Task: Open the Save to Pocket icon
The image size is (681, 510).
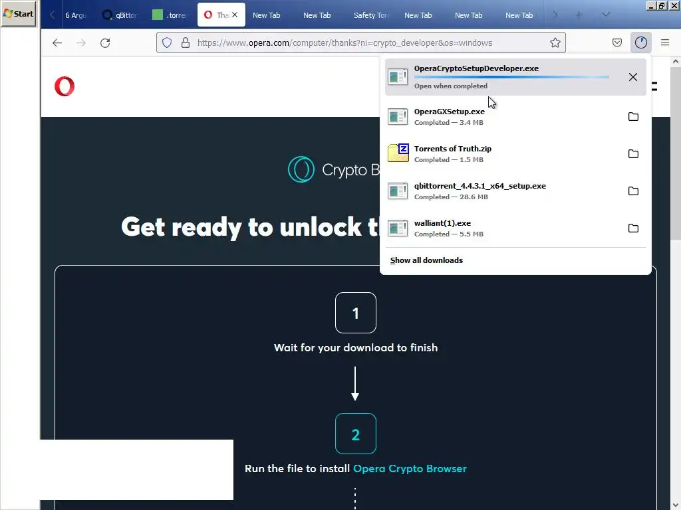Action: (616, 42)
